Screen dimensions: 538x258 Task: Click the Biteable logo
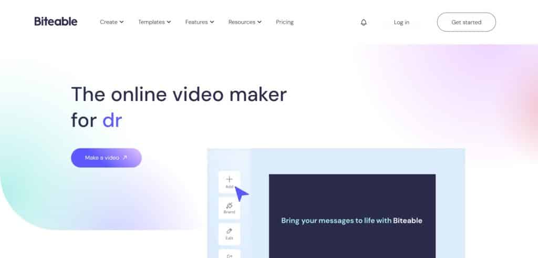point(56,22)
